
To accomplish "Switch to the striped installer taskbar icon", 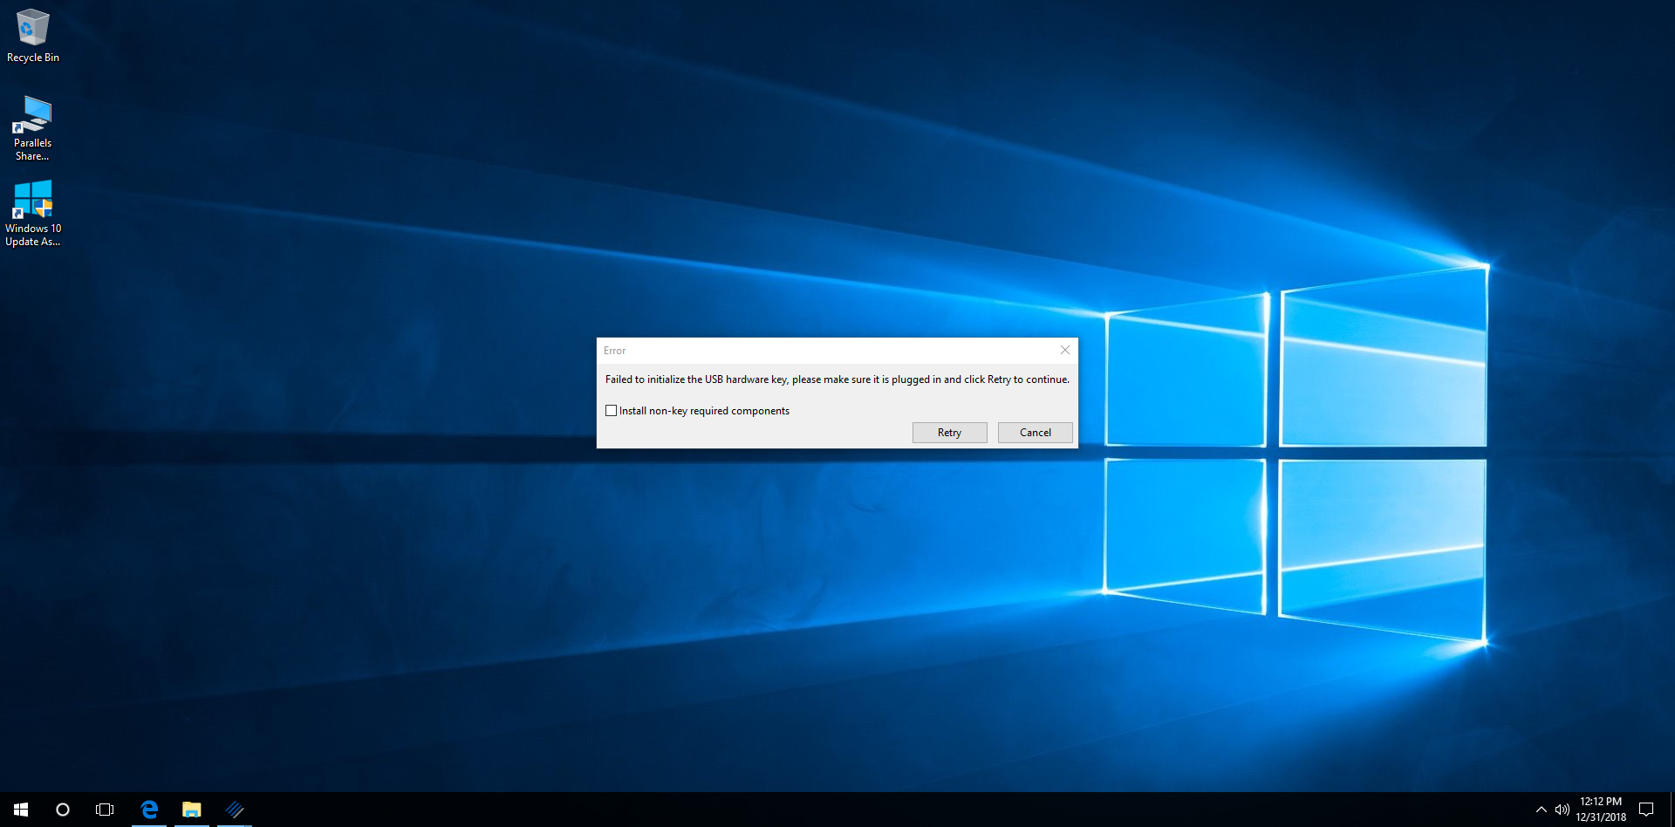I will click(235, 810).
